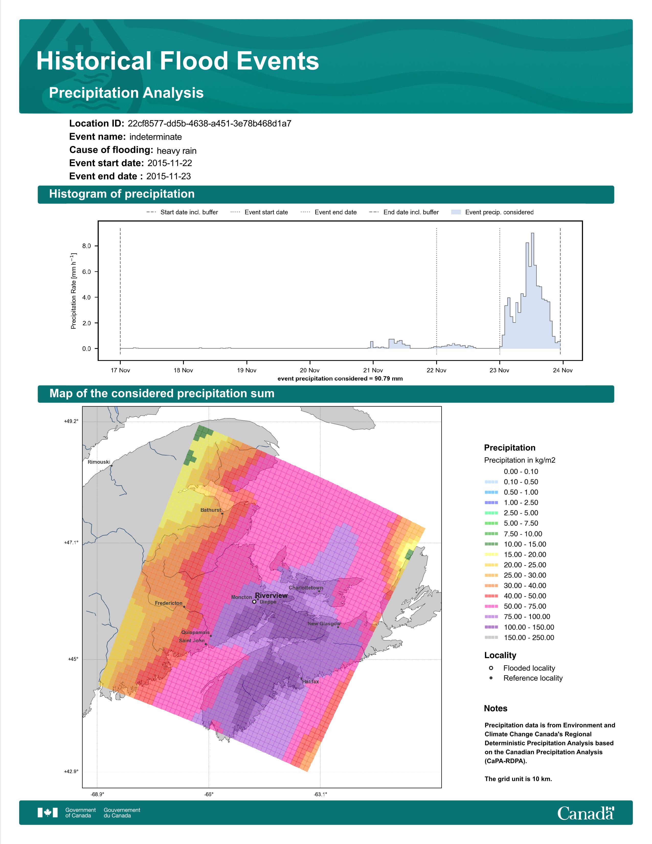This screenshot has height=844, width=652.
Task: Click the -63.1° longitude label
Action: pyautogui.click(x=320, y=795)
